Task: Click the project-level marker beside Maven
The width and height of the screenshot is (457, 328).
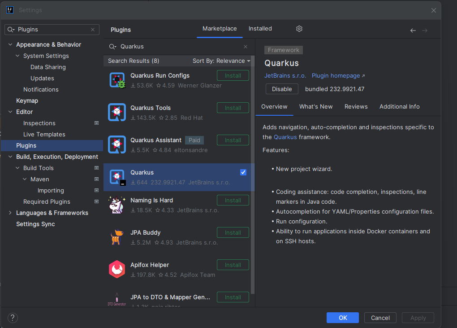Action: coord(96,179)
